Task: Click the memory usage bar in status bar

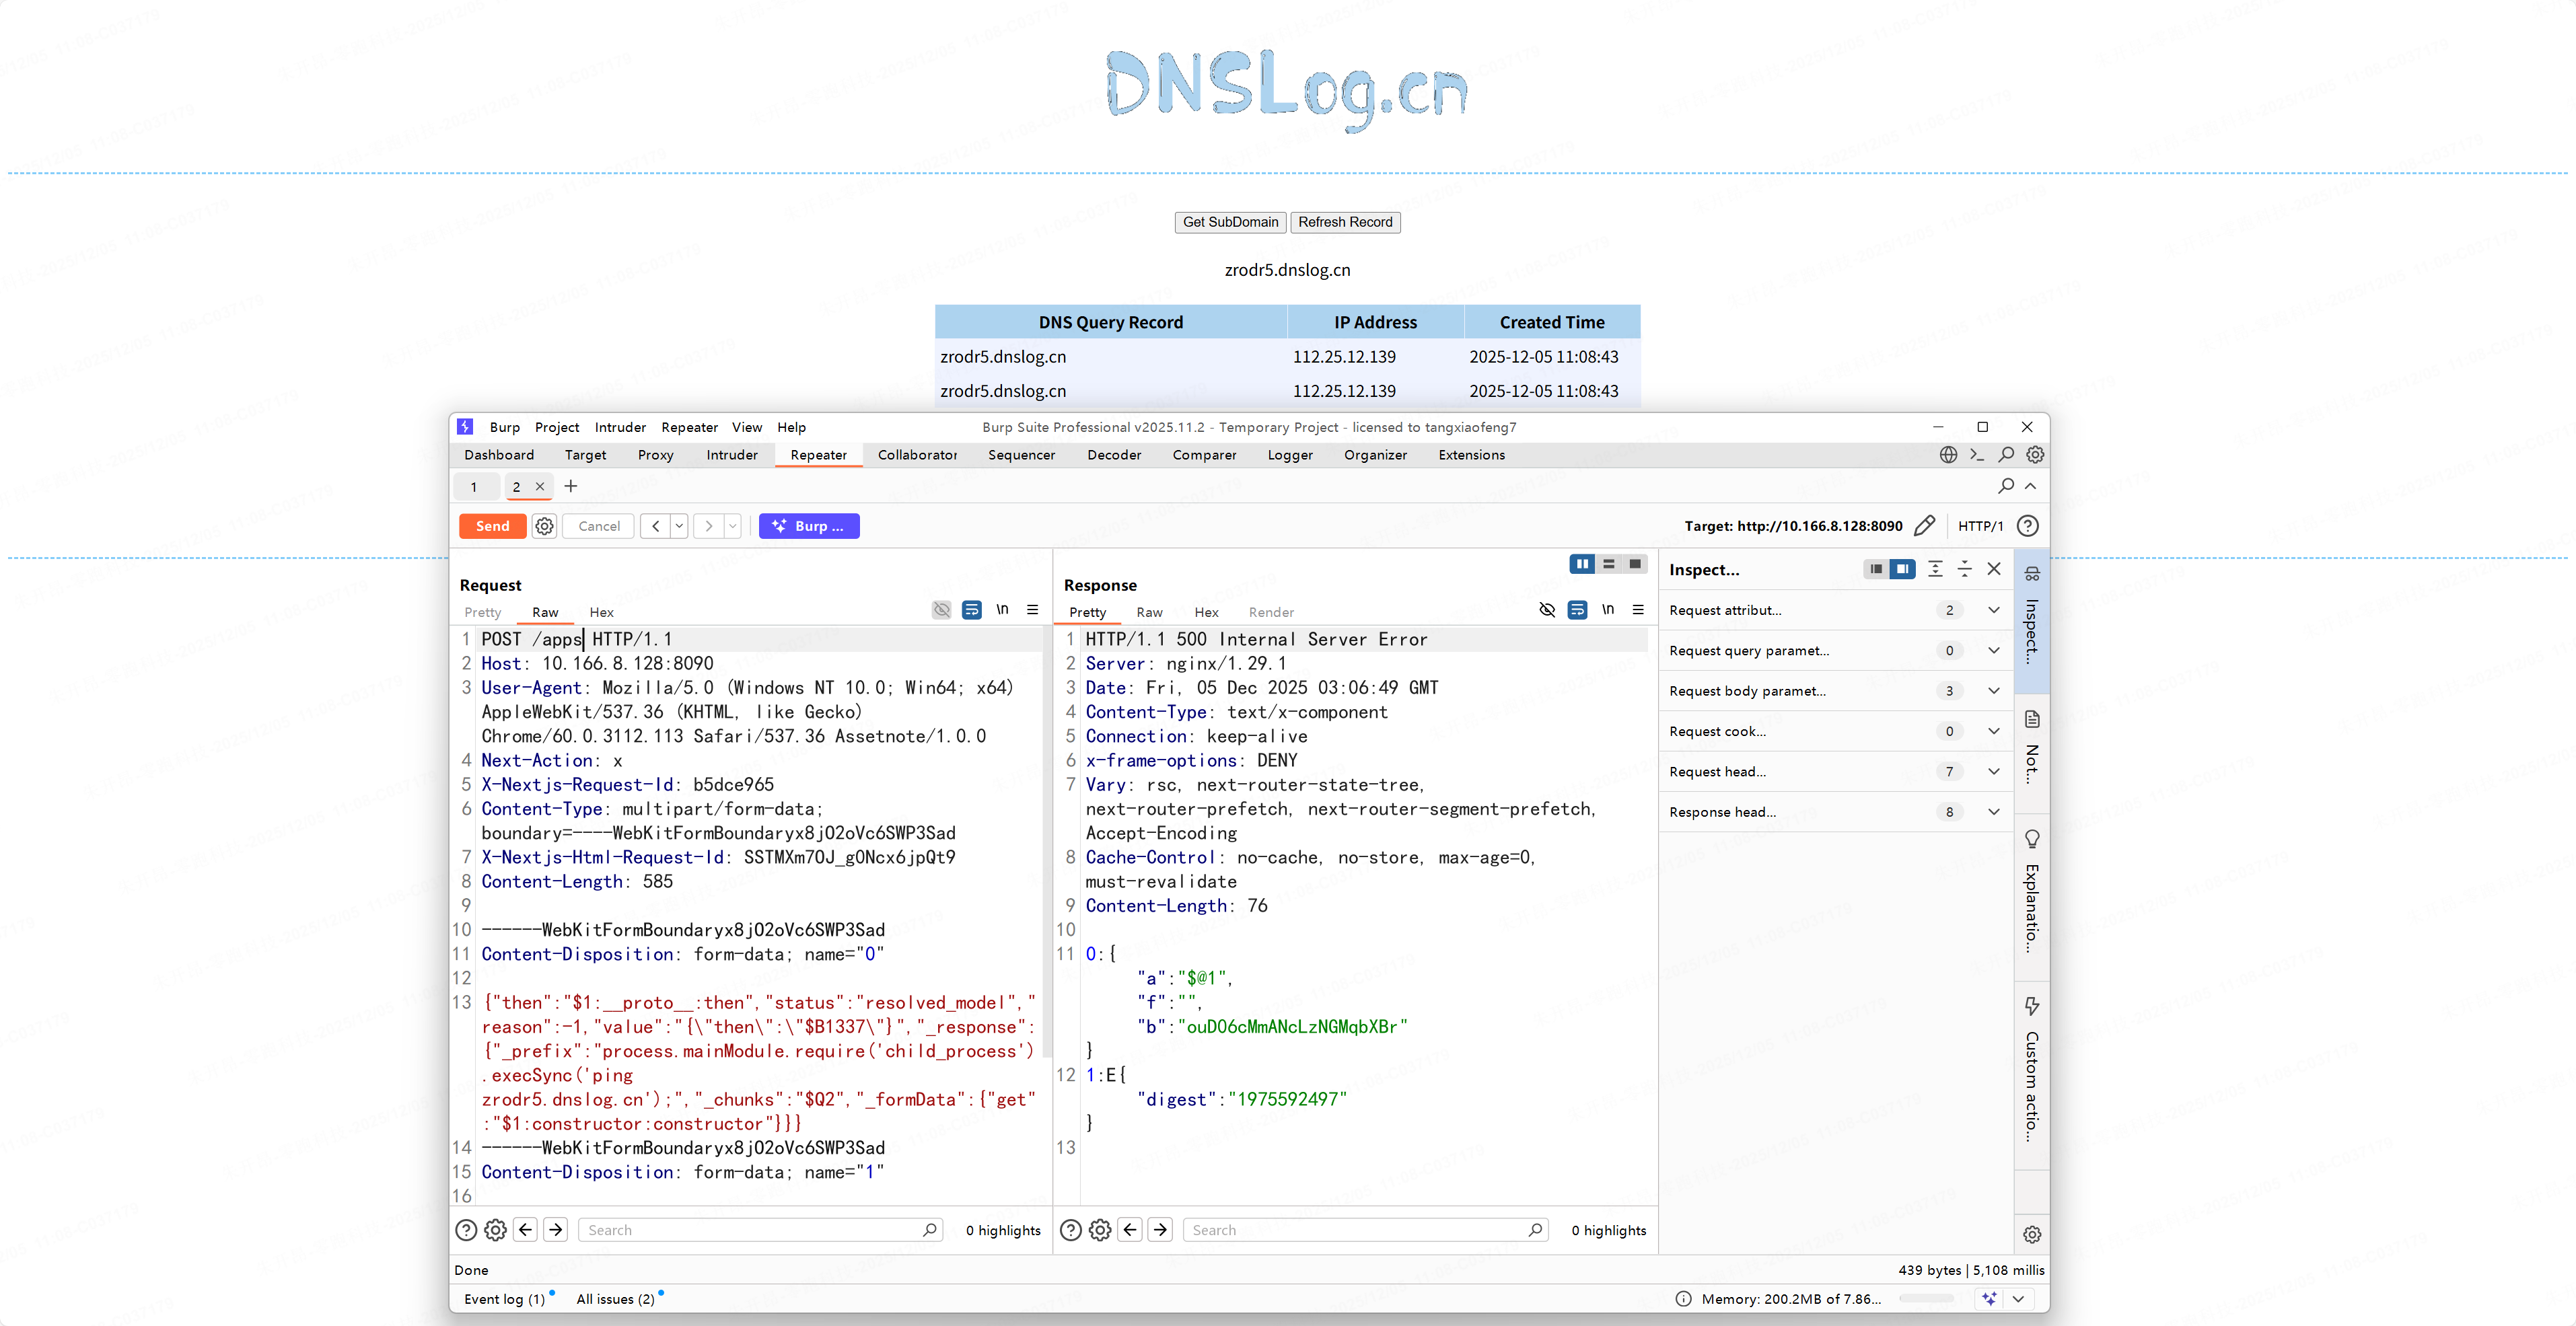Action: (1926, 1299)
